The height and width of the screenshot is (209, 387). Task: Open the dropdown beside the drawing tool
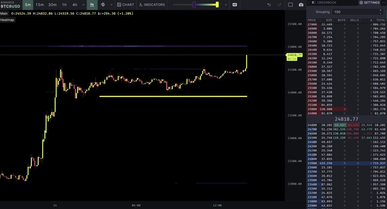111,5
